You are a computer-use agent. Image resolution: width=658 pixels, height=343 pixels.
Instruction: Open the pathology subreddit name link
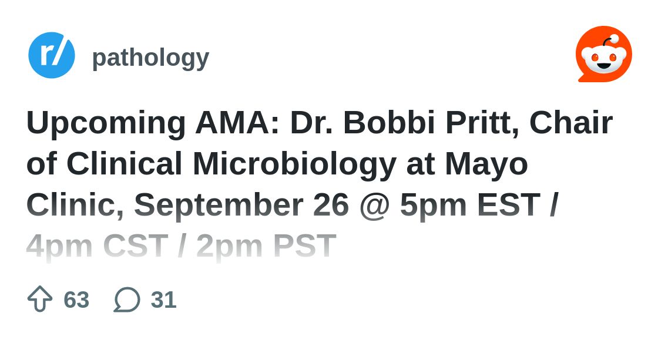coord(150,58)
